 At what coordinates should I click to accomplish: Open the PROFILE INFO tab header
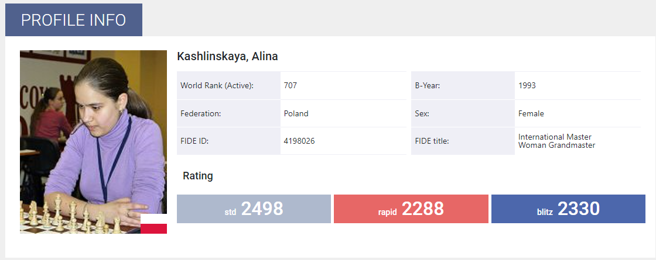coord(74,20)
